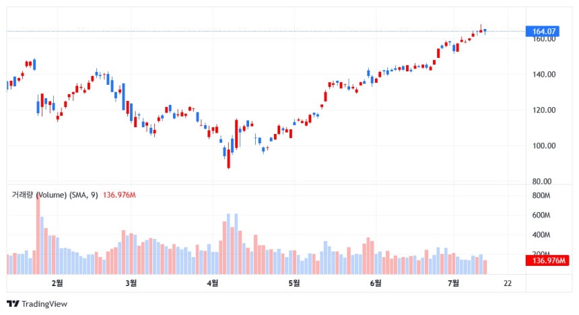The width and height of the screenshot is (579, 315).
Task: Select the 6월 date axis label
Action: pos(376,283)
